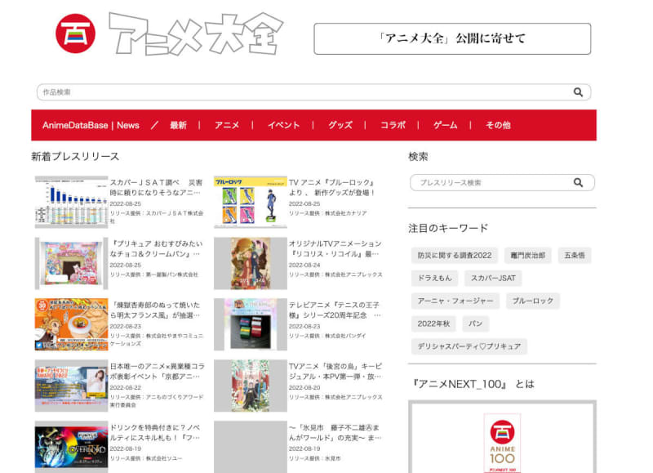Select the 最新 navigation item

click(x=178, y=125)
